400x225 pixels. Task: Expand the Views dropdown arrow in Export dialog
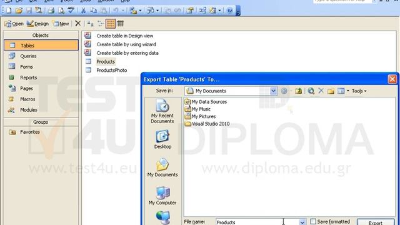(347, 91)
